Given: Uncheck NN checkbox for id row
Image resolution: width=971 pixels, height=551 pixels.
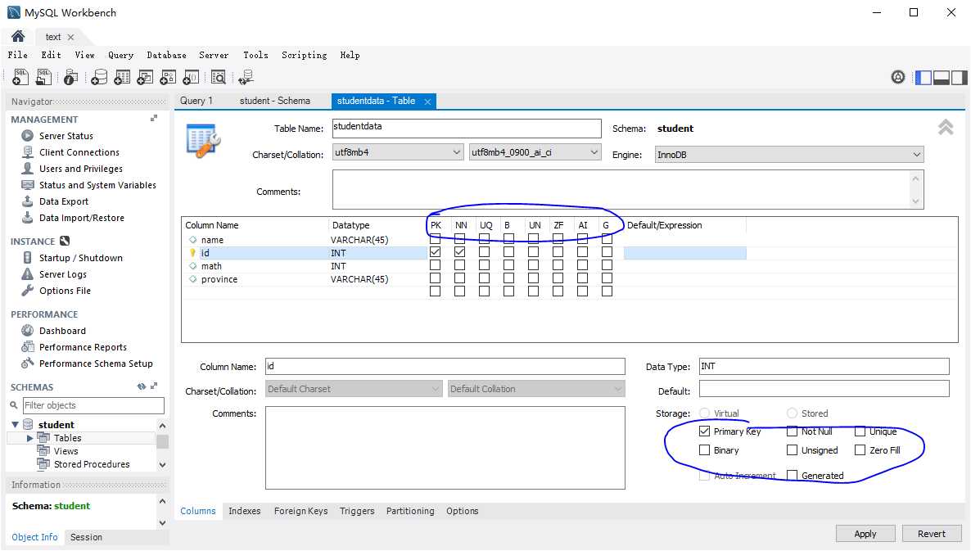Looking at the screenshot, I should point(459,252).
